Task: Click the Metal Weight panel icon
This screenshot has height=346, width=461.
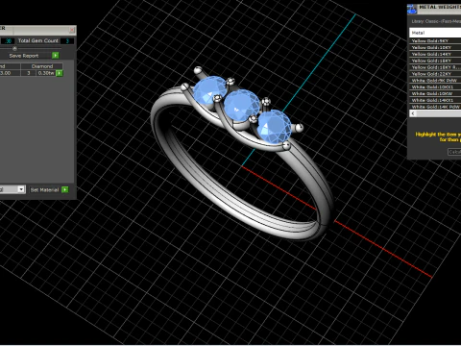Action: click(412, 9)
